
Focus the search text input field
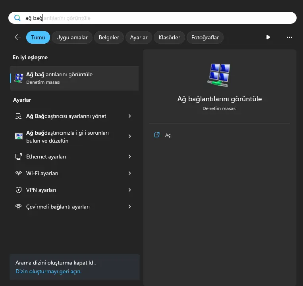tap(152, 18)
